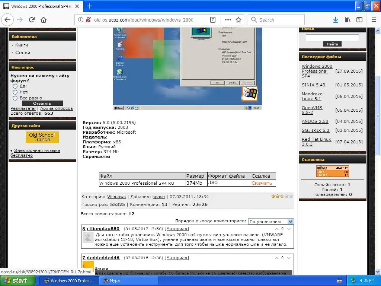
Task: Open uploader 'spase' profile link
Action: tap(159, 197)
